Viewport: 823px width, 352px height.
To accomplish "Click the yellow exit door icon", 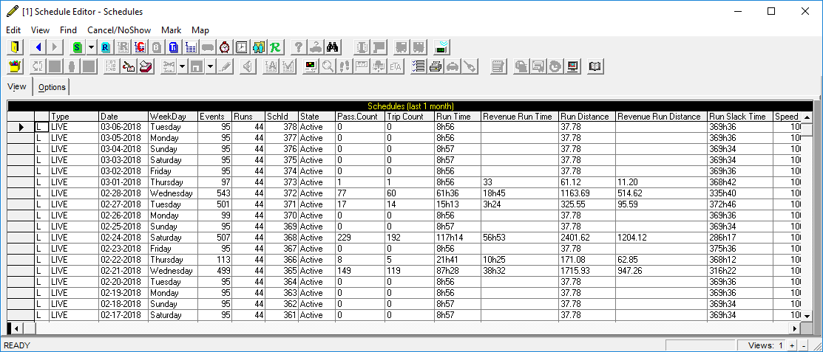I will pyautogui.click(x=16, y=47).
